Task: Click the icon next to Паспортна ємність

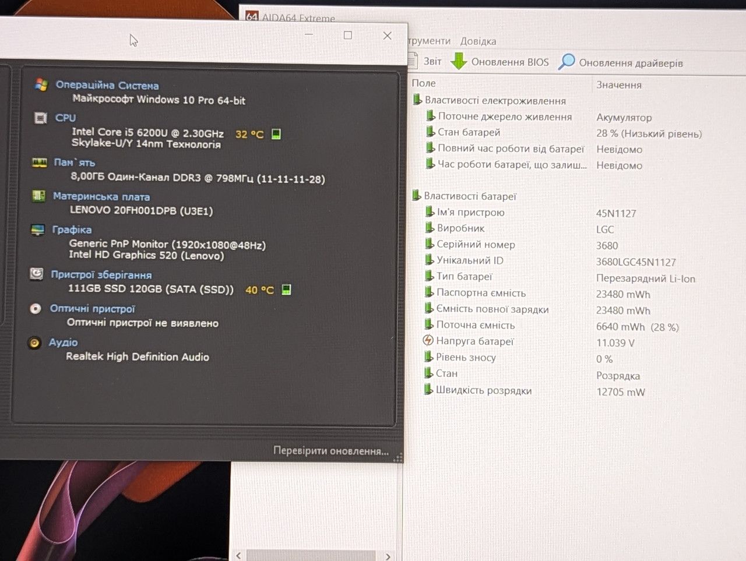Action: [x=430, y=292]
